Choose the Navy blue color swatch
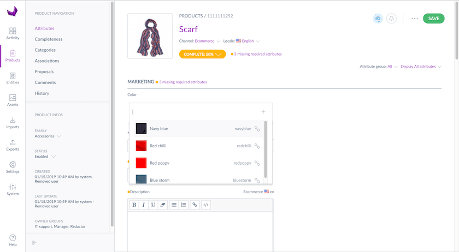The width and height of the screenshot is (459, 252). click(141, 129)
